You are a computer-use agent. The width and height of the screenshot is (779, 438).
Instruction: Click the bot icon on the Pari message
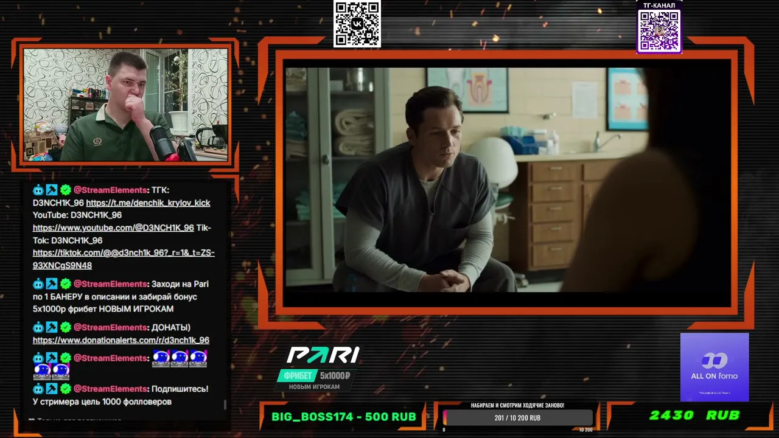[x=38, y=284]
